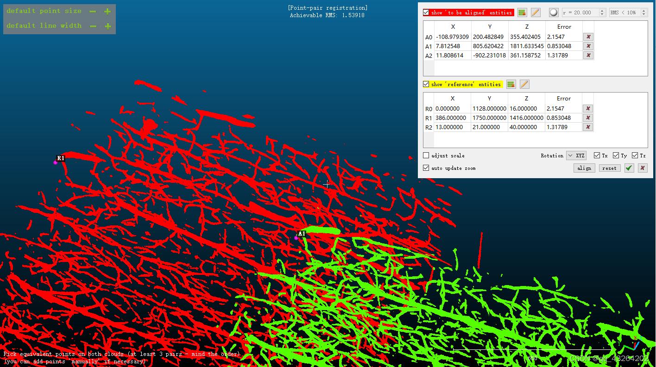656x367 pixels.
Task: Uncheck the Ty translation checkbox
Action: click(x=616, y=156)
